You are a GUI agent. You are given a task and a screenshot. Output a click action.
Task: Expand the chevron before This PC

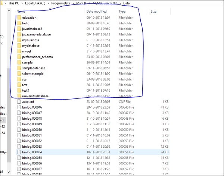point(5,3)
